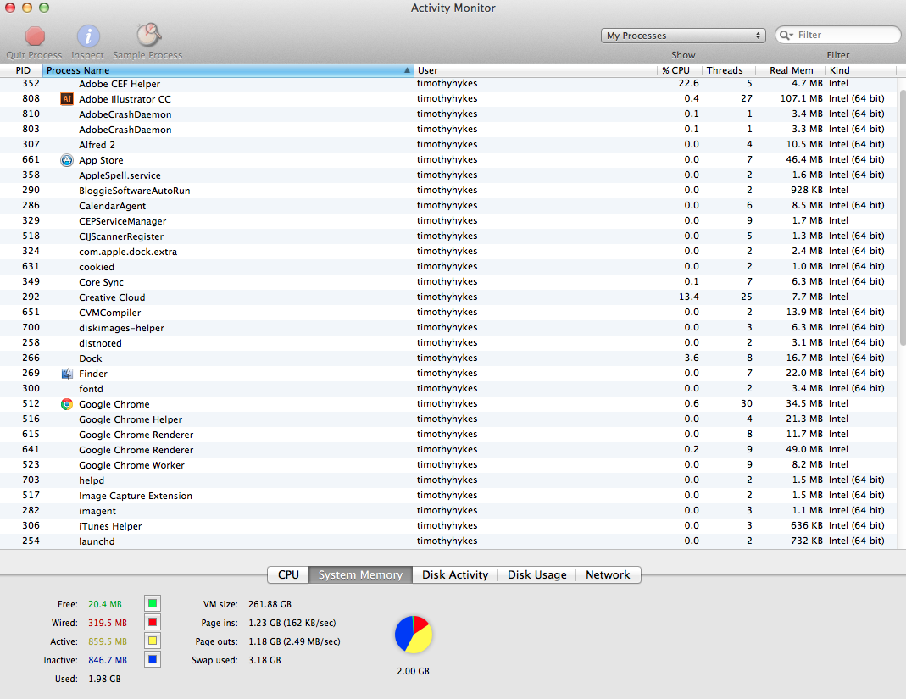Select the distnoted process
This screenshot has height=699, width=906.
(447, 342)
